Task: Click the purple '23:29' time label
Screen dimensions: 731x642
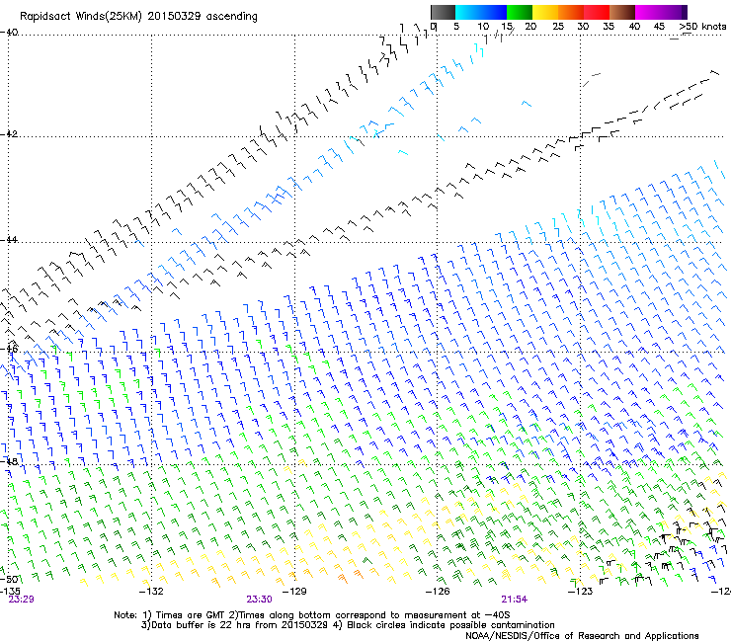Action: [x=21, y=600]
